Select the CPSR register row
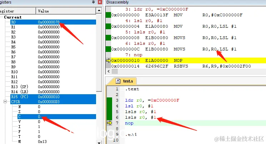Viewport: 266px width, 144px height. click(53, 102)
